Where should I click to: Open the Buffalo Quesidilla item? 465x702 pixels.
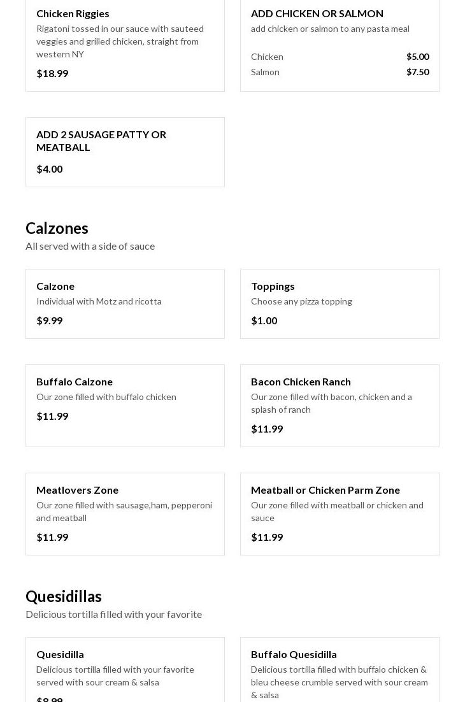340,670
